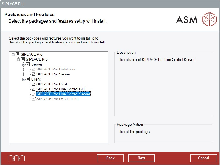This screenshot has height=165, width=220.
Task: Check SIPLACE Pro Line Control Server checkbox
Action: [x=33, y=94]
